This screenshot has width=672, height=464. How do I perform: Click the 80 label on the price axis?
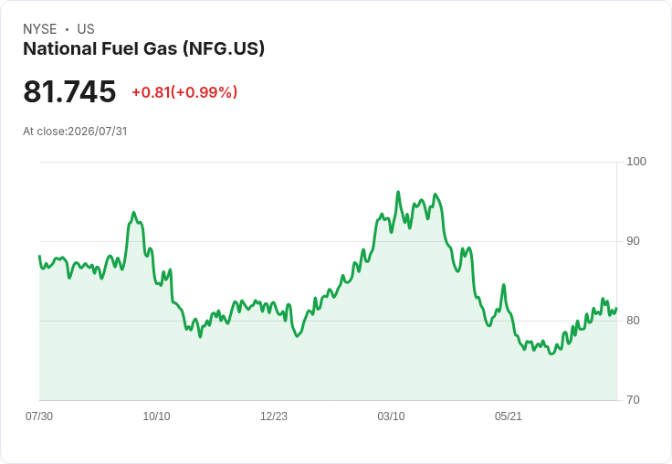click(x=633, y=321)
